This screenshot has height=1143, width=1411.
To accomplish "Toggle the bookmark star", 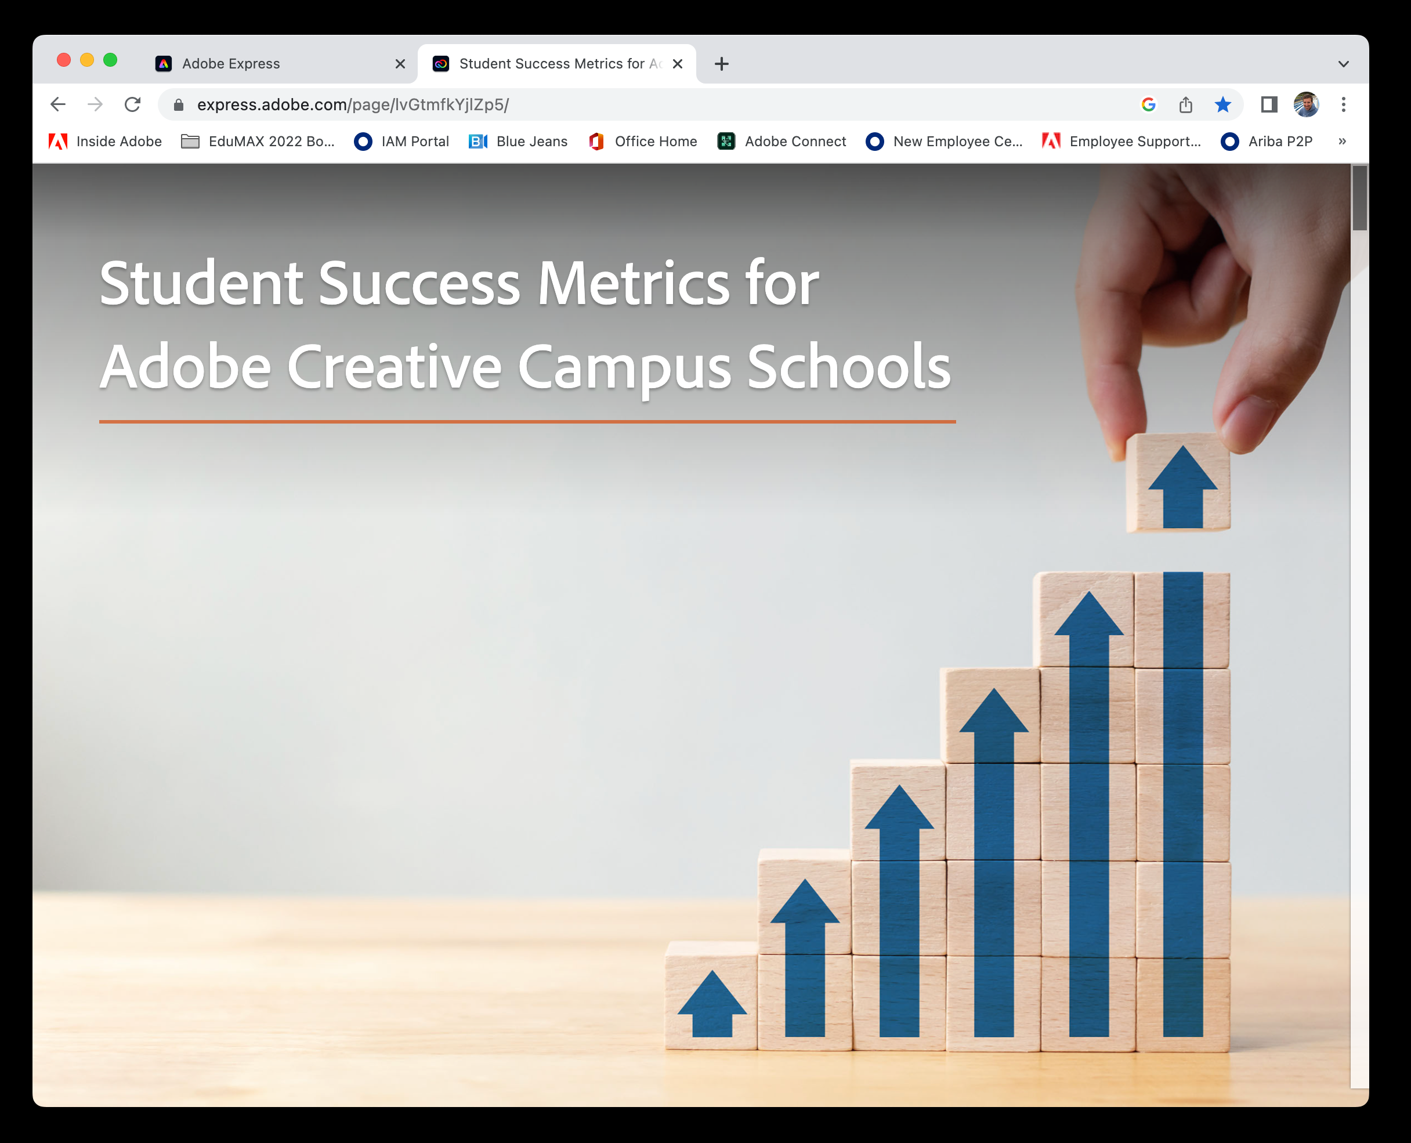I will 1222,104.
